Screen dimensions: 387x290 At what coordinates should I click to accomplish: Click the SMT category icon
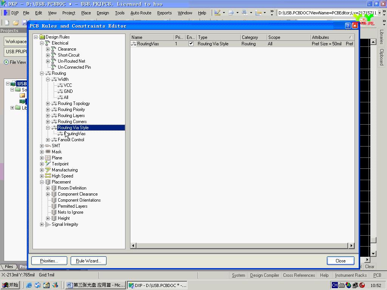(x=48, y=146)
